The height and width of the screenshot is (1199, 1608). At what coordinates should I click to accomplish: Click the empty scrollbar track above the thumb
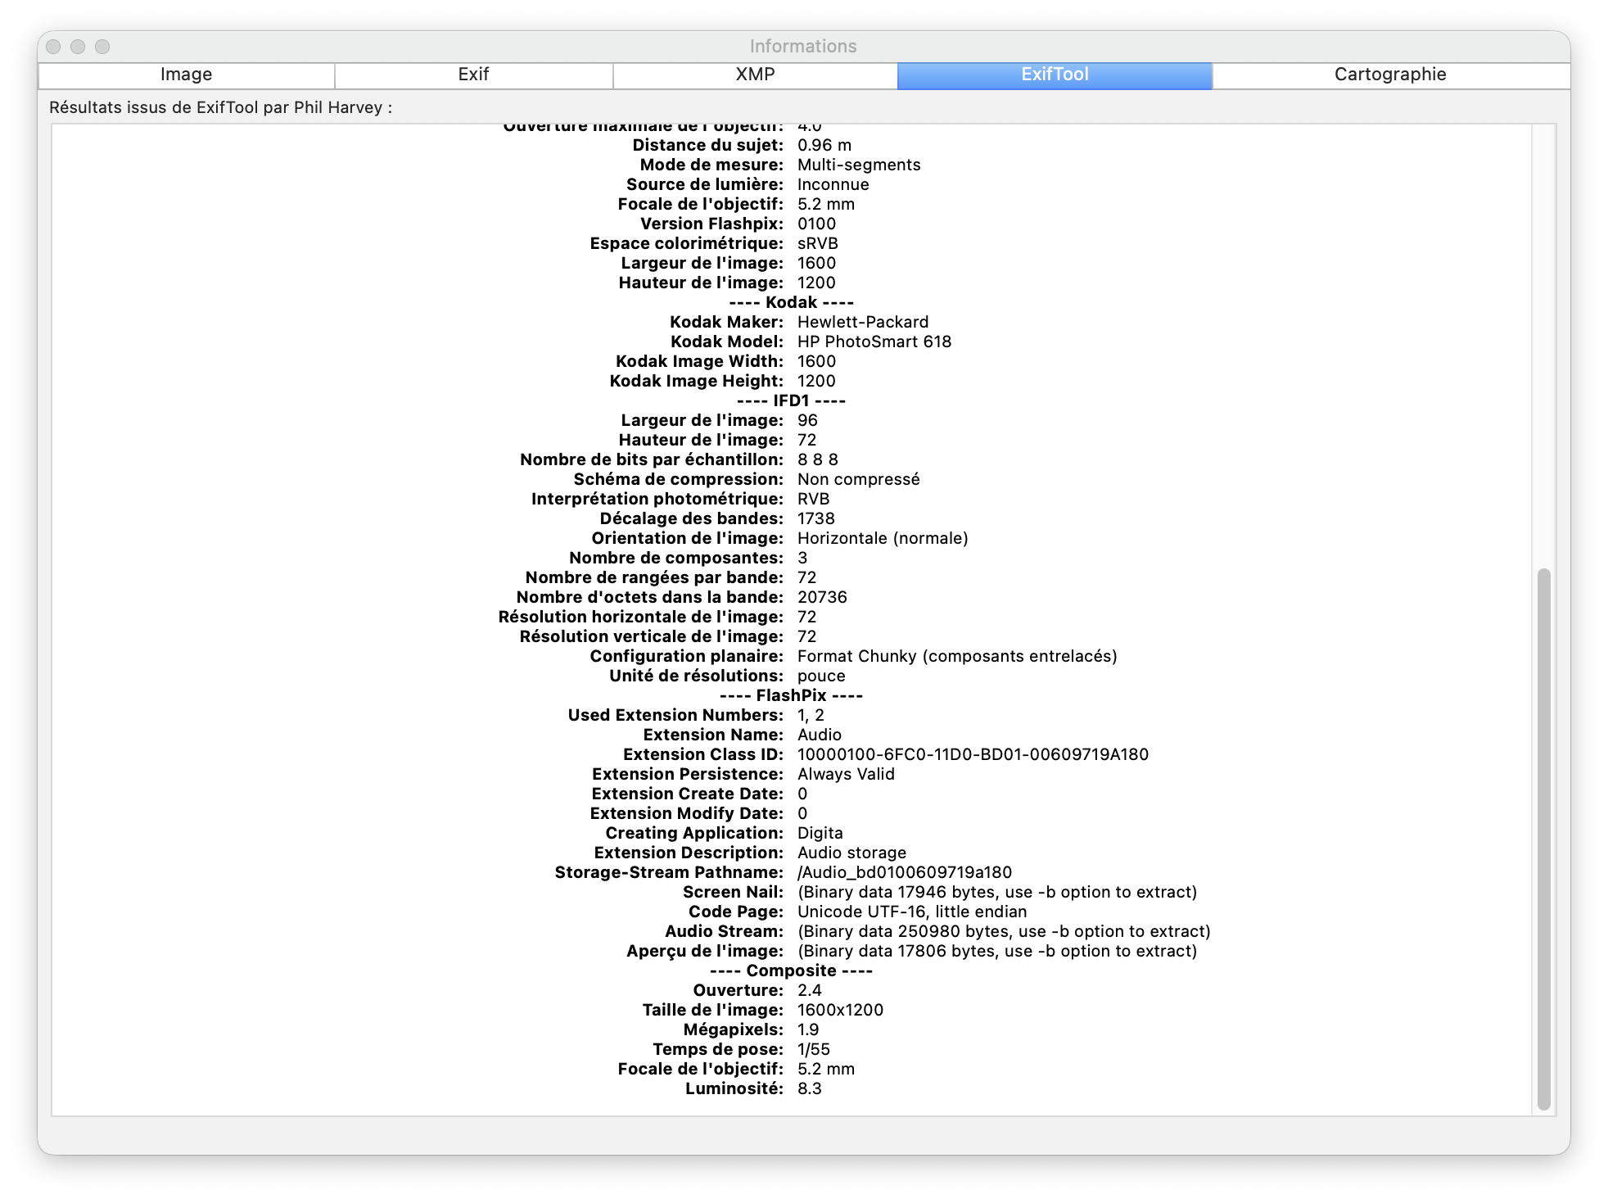(1543, 344)
